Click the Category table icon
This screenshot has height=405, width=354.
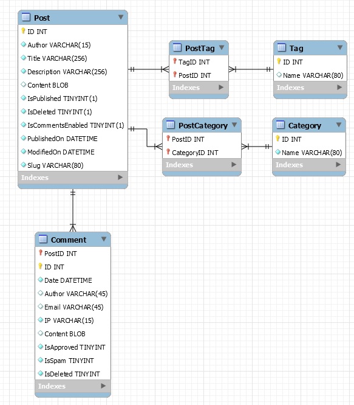pos(281,125)
